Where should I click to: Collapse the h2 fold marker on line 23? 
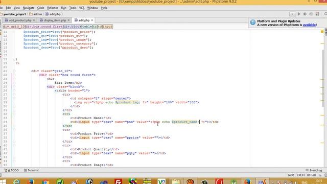tap(14, 79)
